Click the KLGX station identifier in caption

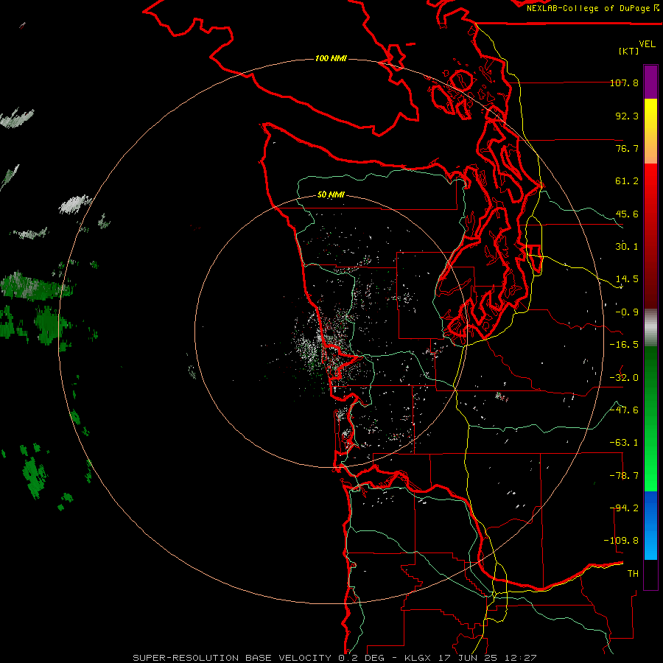click(418, 658)
